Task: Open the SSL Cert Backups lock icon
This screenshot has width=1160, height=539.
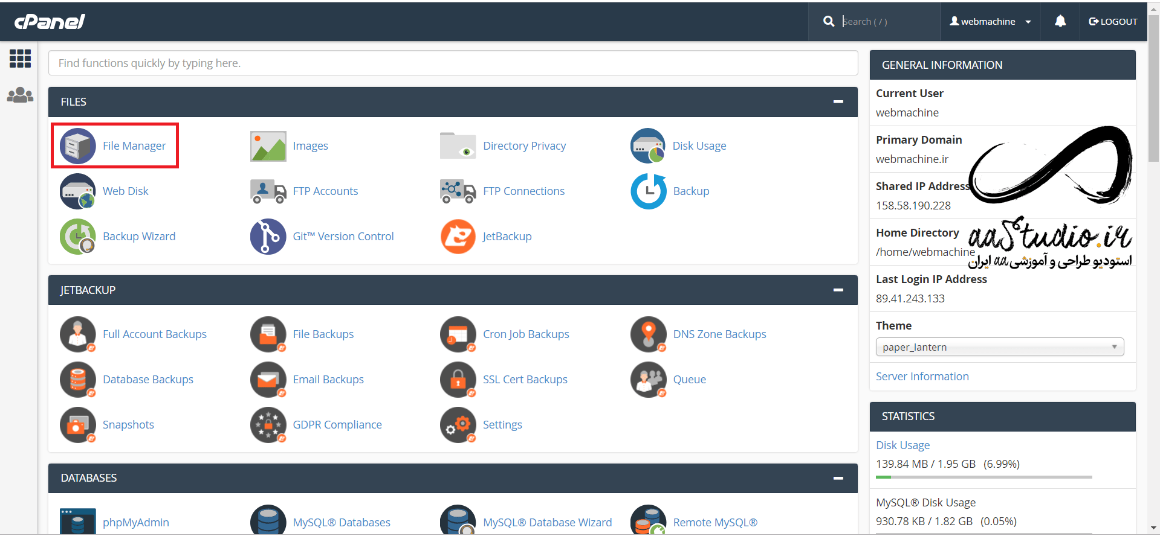Action: 458,380
